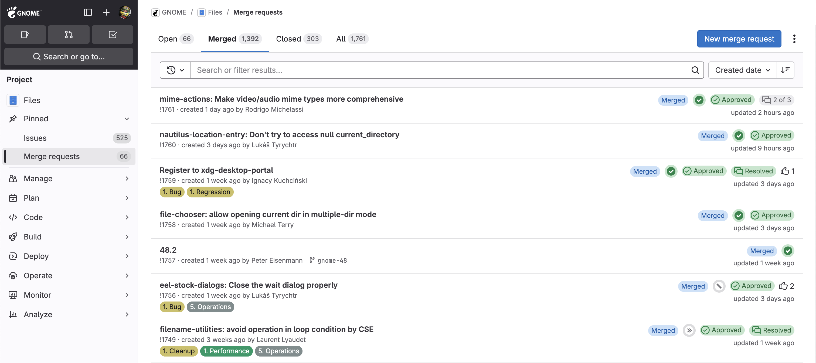Image resolution: width=816 pixels, height=363 pixels.
Task: Click Resolved badge on !1759
Action: coord(753,171)
